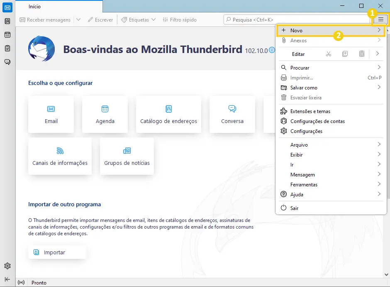Image resolution: width=390 pixels, height=287 pixels.
Task: Click Escrever to compose a message
Action: point(100,19)
